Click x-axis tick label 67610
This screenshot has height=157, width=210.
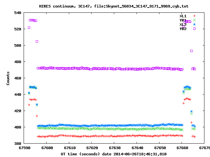click(70, 148)
